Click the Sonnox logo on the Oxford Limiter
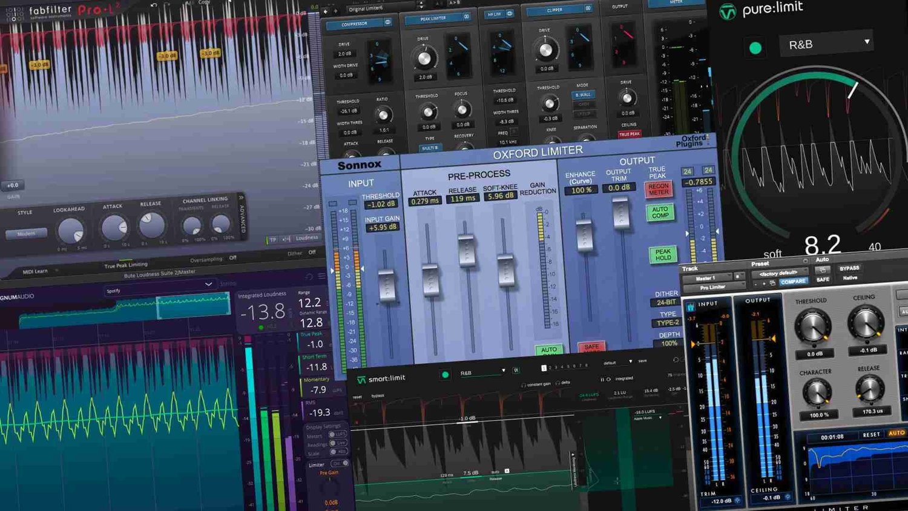The image size is (908, 511). click(x=358, y=165)
